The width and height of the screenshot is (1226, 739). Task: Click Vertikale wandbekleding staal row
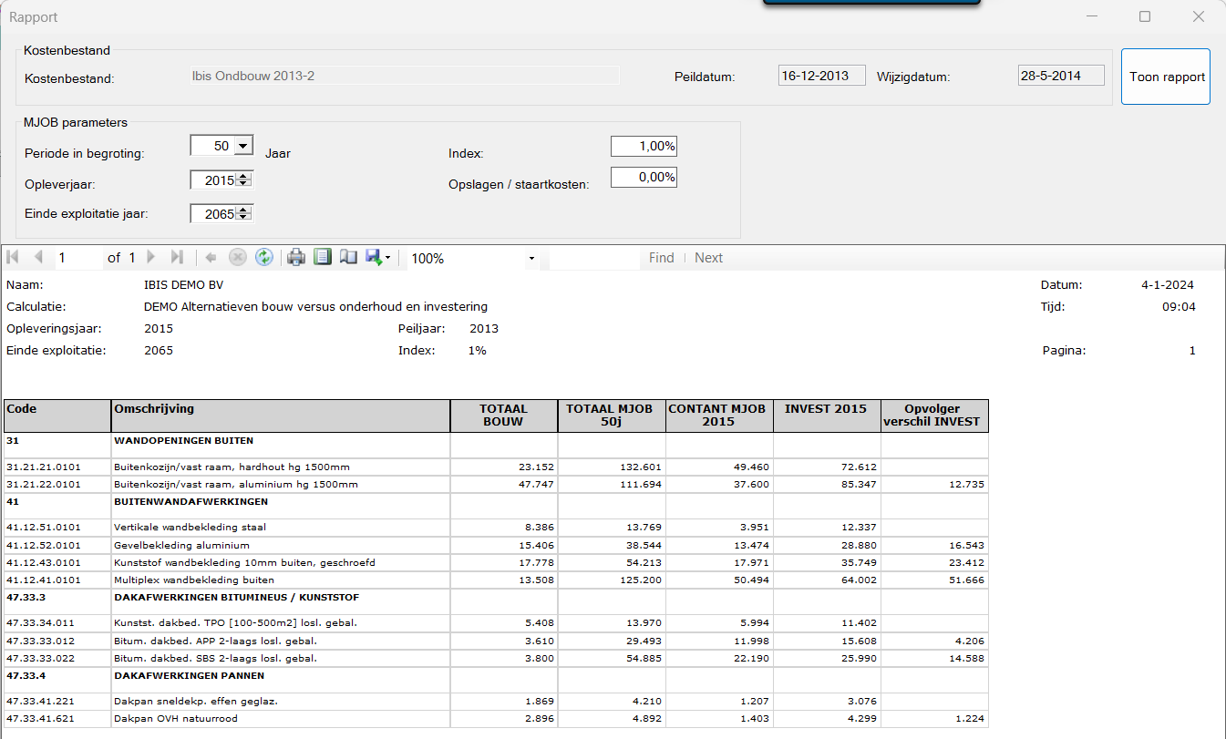click(496, 528)
